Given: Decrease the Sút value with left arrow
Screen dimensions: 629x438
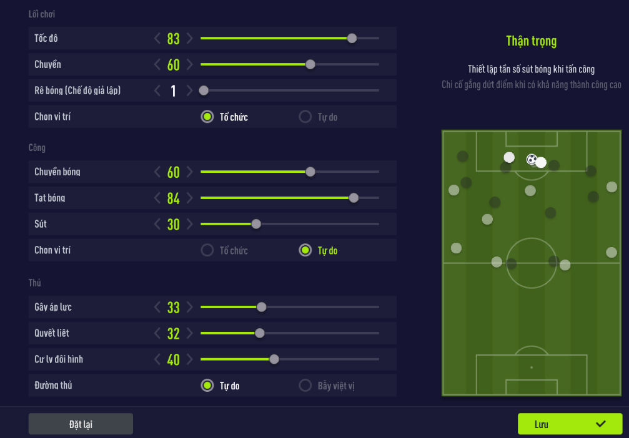Looking at the screenshot, I should click(157, 225).
